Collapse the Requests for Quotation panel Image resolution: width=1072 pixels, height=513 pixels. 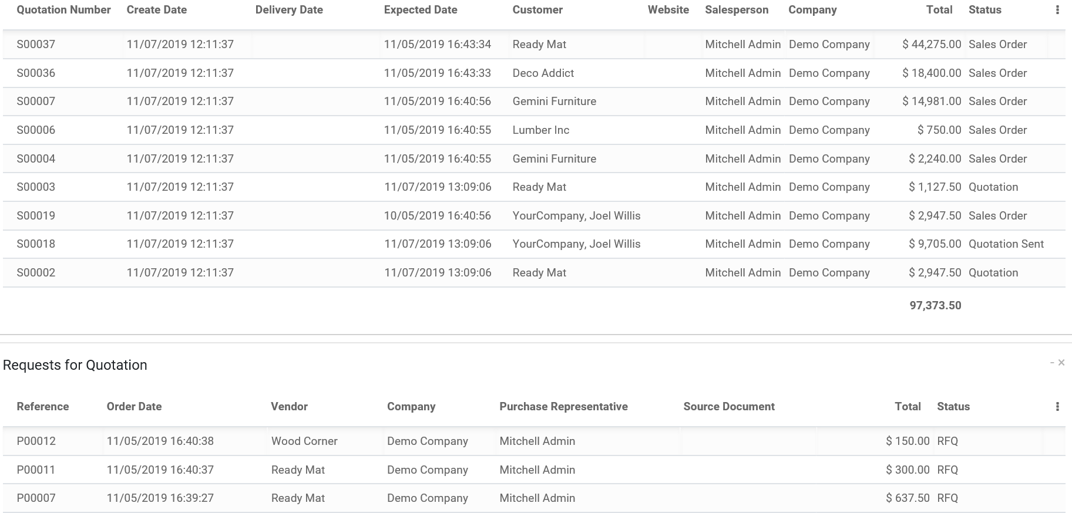(1052, 363)
